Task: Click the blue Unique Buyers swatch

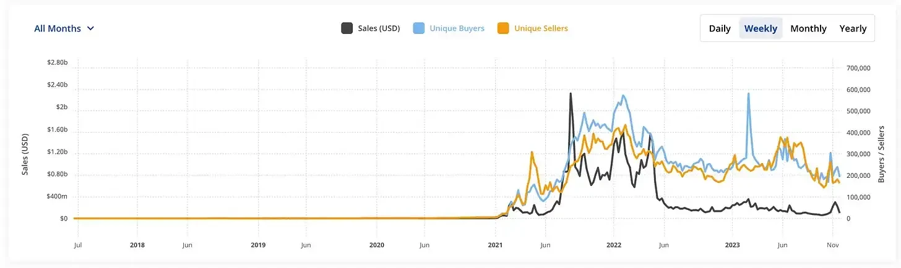Action: click(419, 28)
